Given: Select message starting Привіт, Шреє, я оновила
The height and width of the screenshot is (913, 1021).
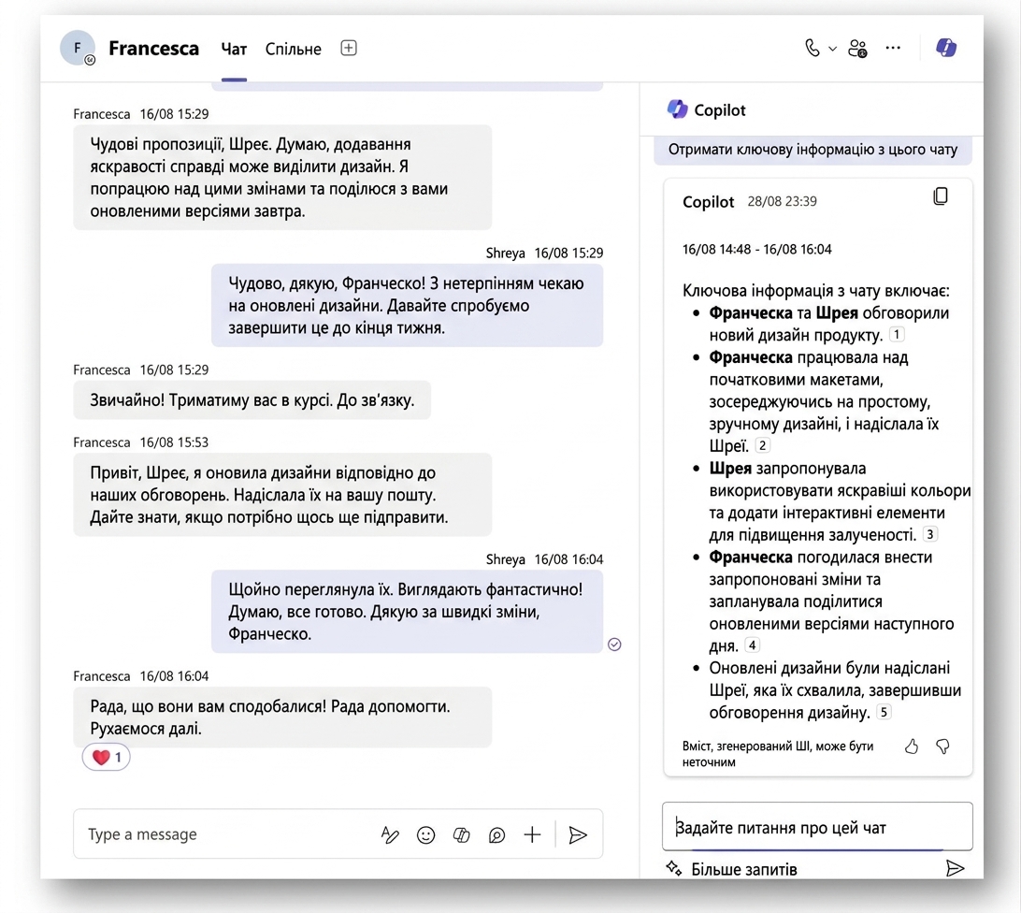Looking at the screenshot, I should 282,495.
